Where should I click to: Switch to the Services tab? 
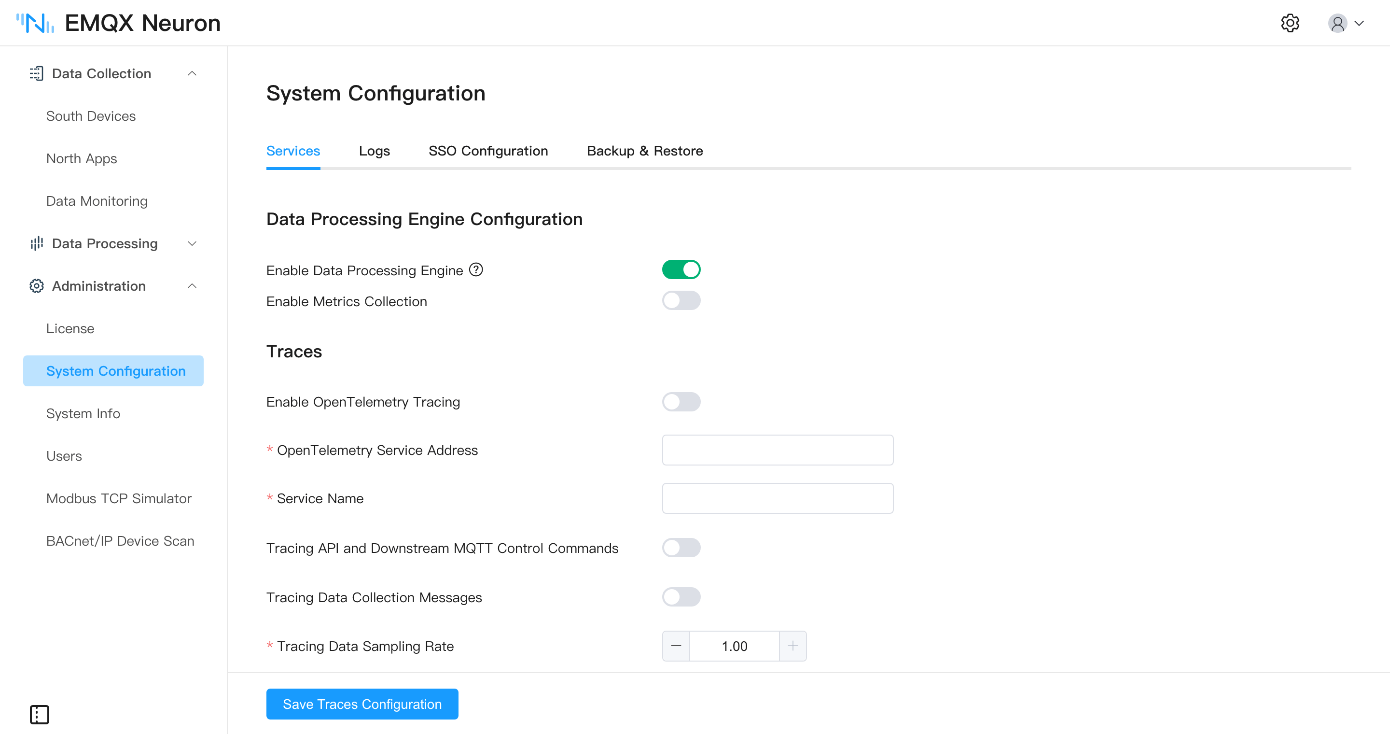pyautogui.click(x=293, y=151)
